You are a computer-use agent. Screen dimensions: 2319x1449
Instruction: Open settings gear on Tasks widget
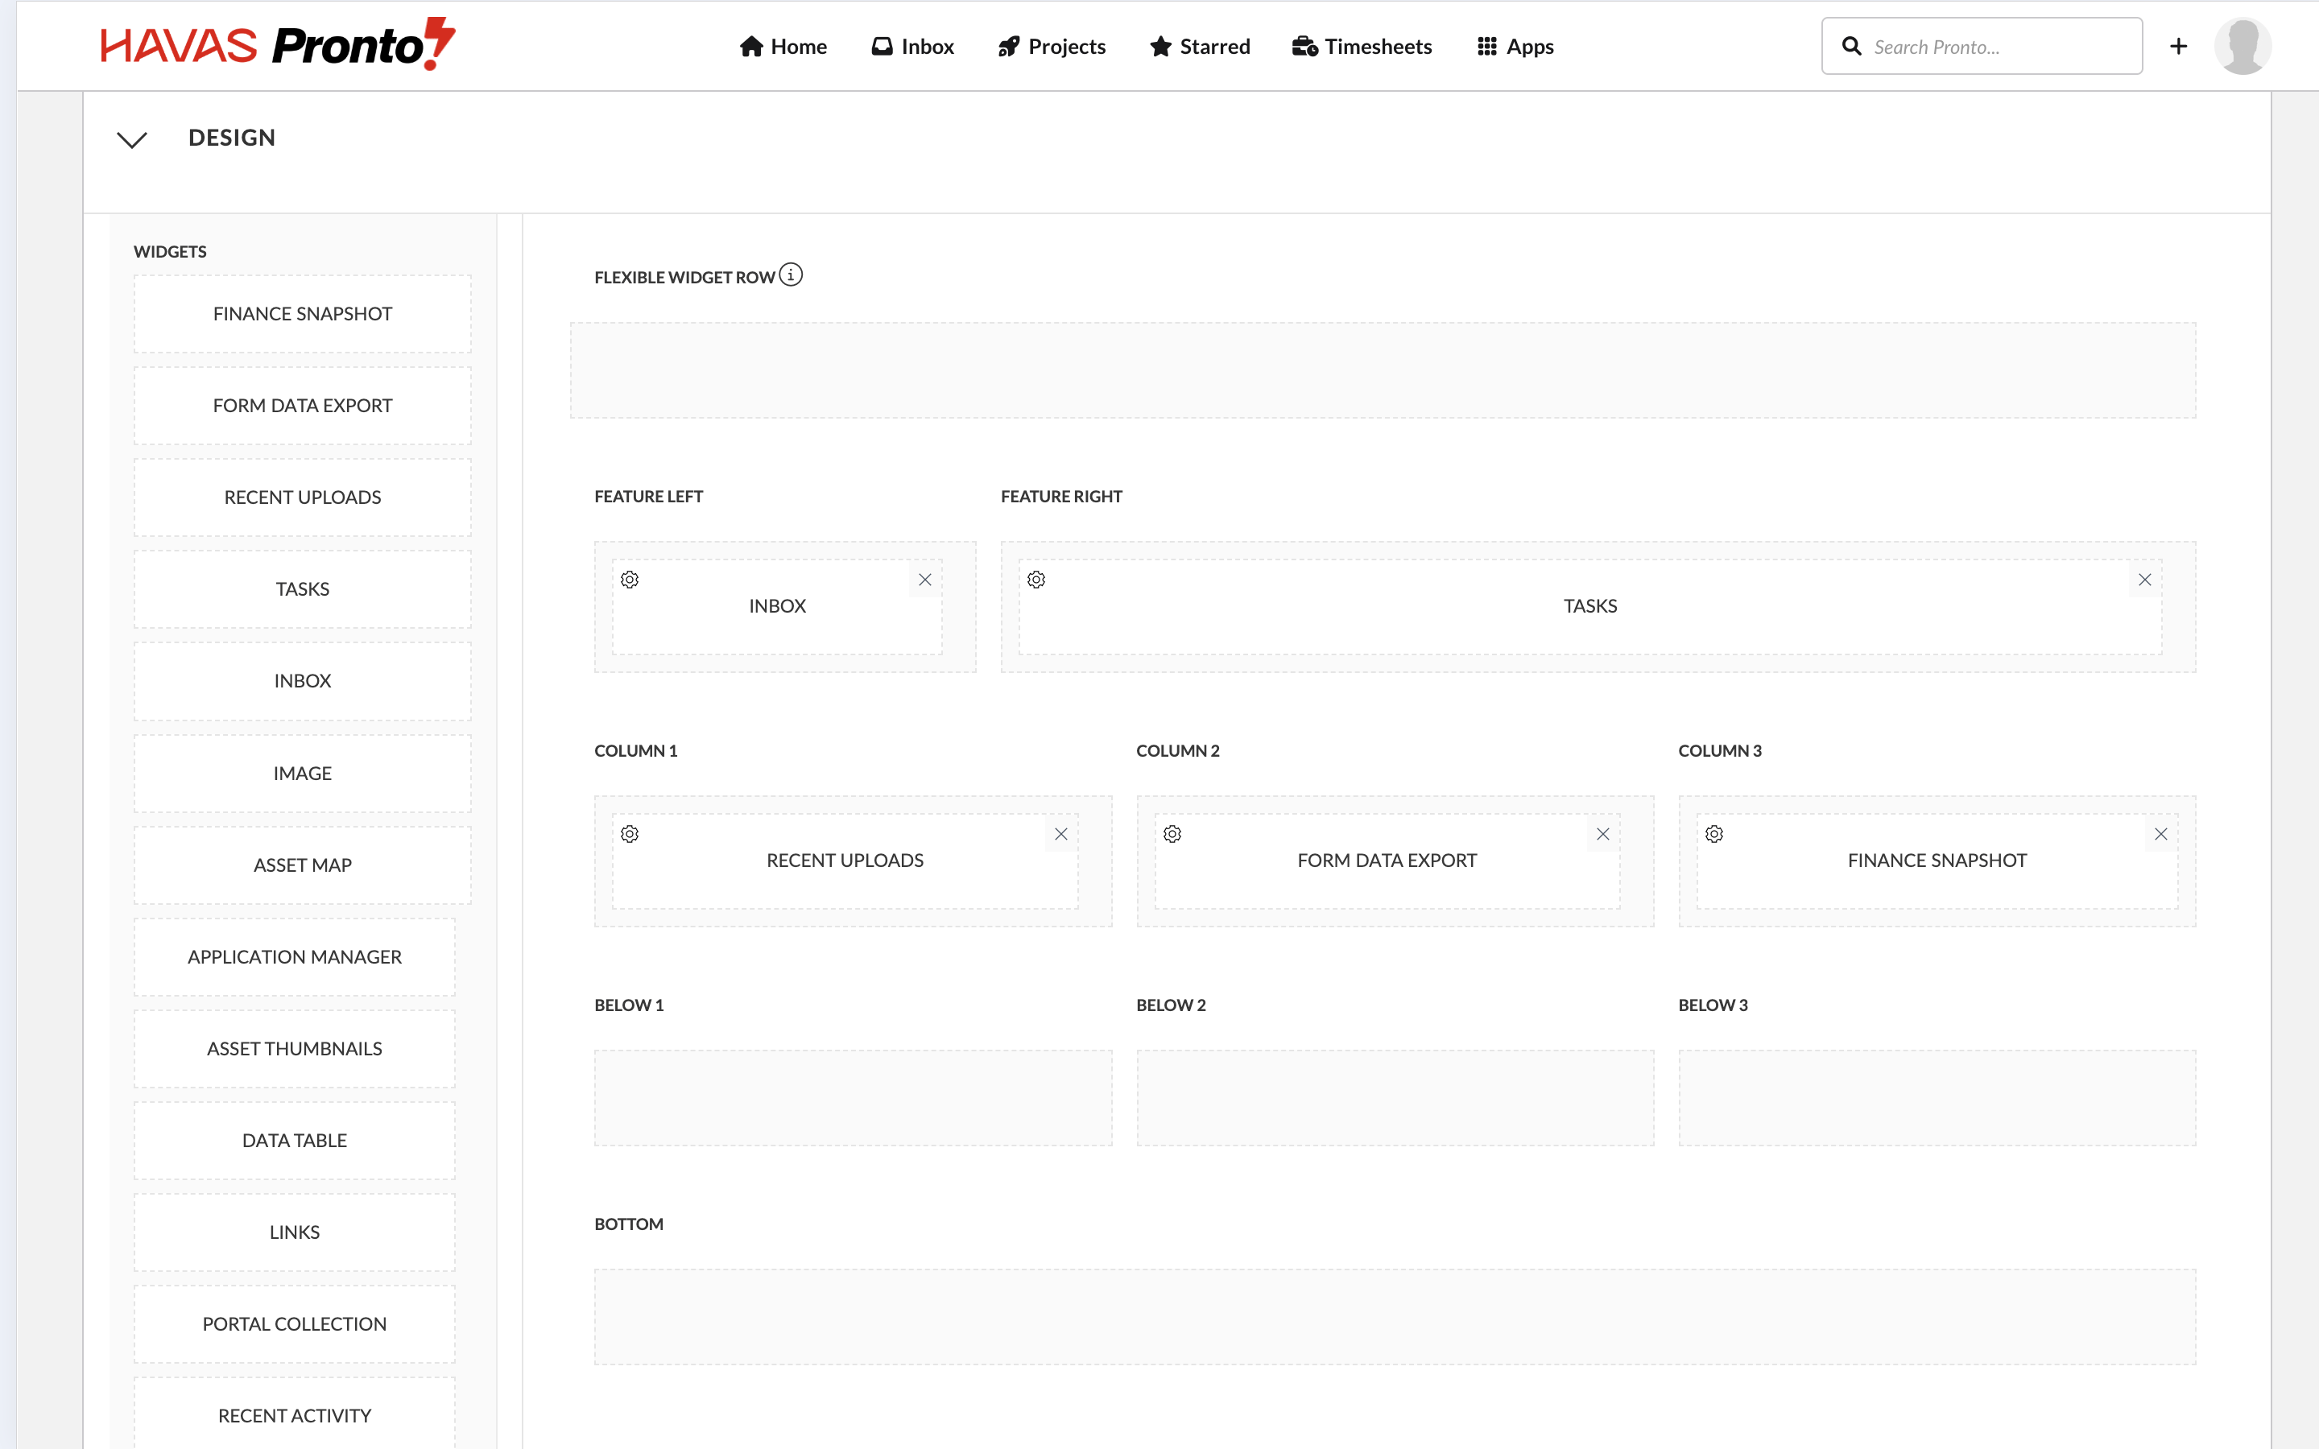[1035, 580]
